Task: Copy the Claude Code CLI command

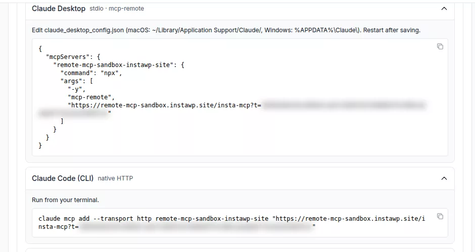Action: [x=440, y=216]
